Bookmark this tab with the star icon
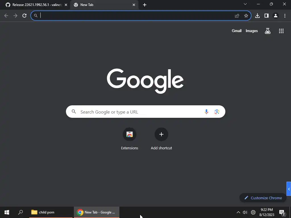 click(246, 16)
